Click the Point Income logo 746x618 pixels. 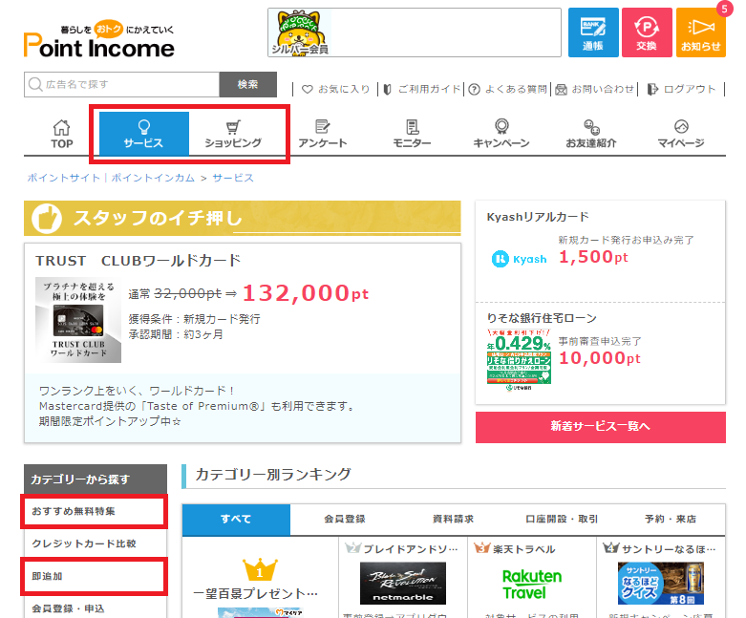[99, 39]
